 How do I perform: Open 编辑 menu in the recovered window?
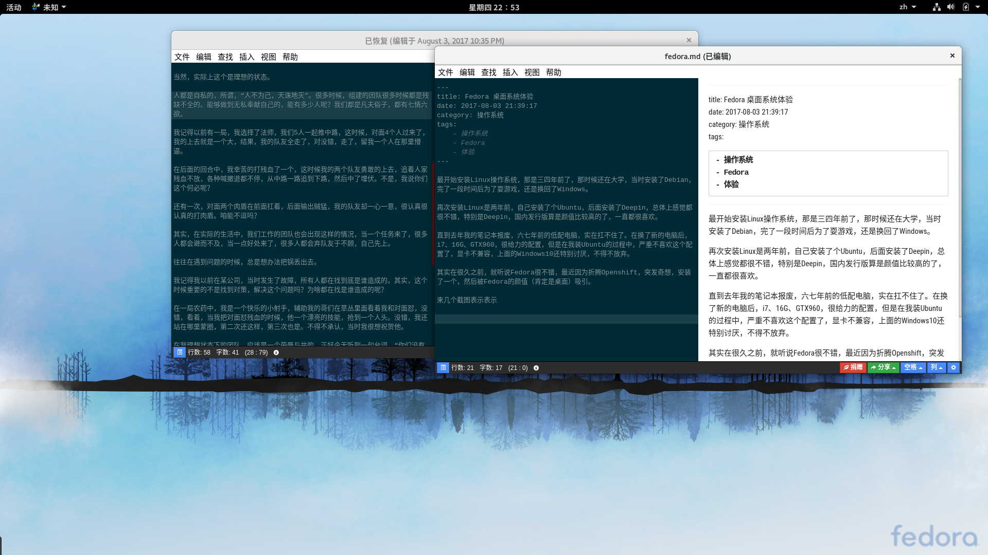pyautogui.click(x=204, y=57)
